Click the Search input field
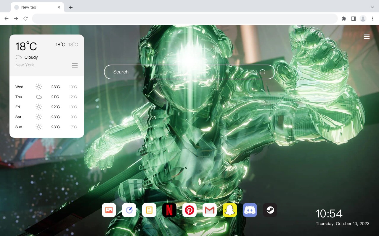This screenshot has height=236, width=379. [189, 72]
